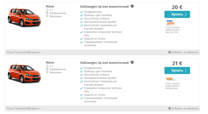
Task: Expand pickup/return point for the 21 € car
Action: (25, 108)
